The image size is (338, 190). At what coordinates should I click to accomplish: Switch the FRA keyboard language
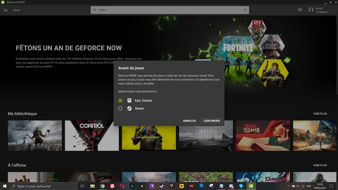(x=309, y=186)
